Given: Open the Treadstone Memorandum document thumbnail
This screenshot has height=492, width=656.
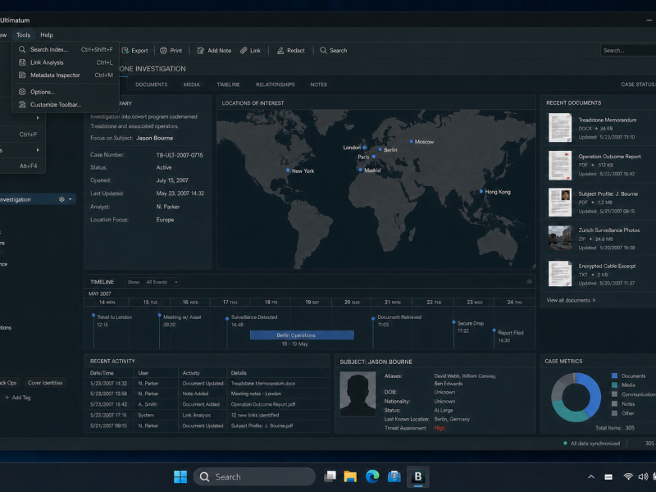Looking at the screenshot, I should point(560,128).
